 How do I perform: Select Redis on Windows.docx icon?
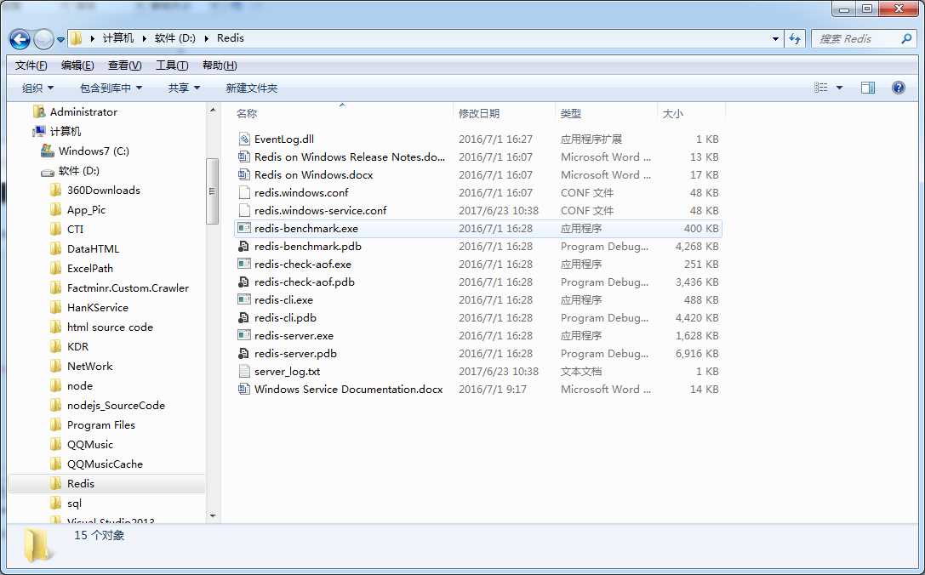(244, 174)
